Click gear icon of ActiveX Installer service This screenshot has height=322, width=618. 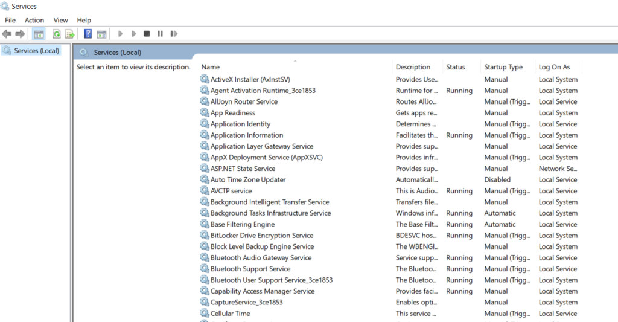pyautogui.click(x=204, y=79)
